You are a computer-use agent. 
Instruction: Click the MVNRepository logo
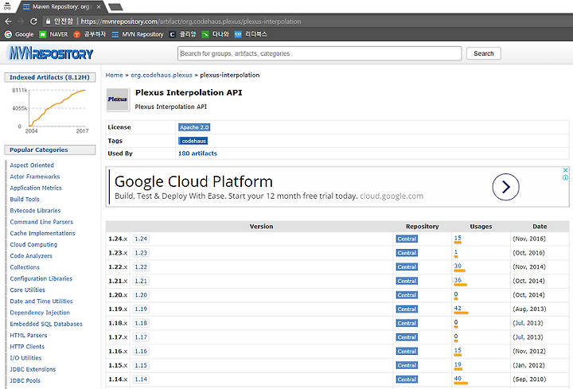[x=51, y=53]
